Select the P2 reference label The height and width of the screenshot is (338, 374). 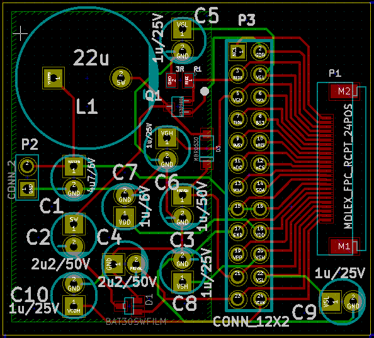30,144
